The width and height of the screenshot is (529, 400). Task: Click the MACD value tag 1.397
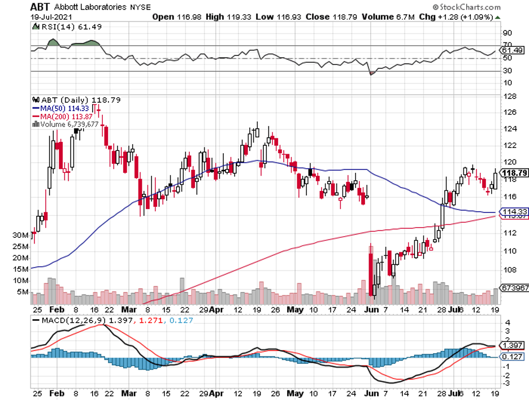513,345
